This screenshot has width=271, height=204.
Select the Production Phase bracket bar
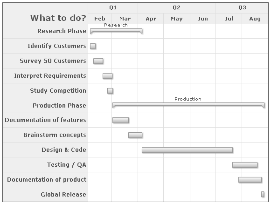pos(188,105)
